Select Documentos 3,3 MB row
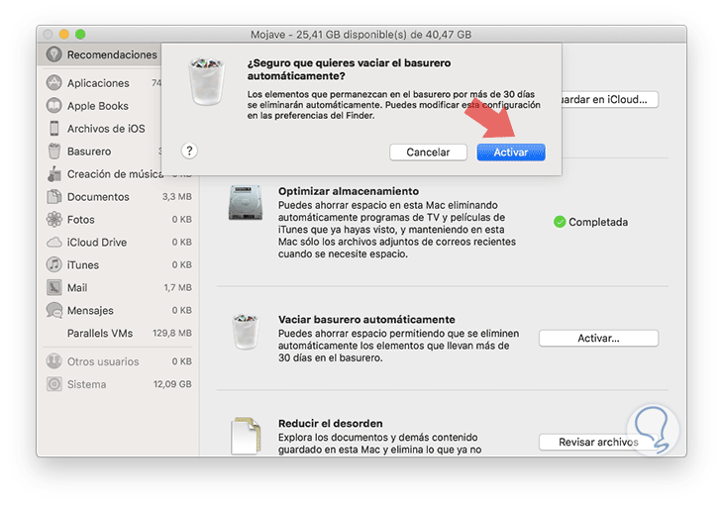723x505 pixels. click(119, 196)
